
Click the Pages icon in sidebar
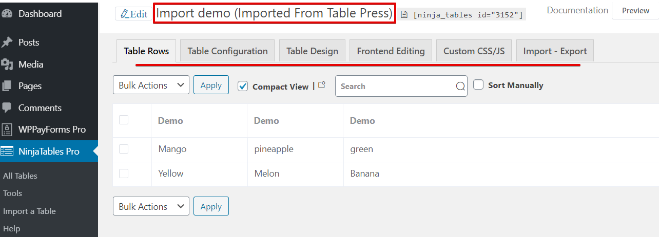[x=7, y=86]
